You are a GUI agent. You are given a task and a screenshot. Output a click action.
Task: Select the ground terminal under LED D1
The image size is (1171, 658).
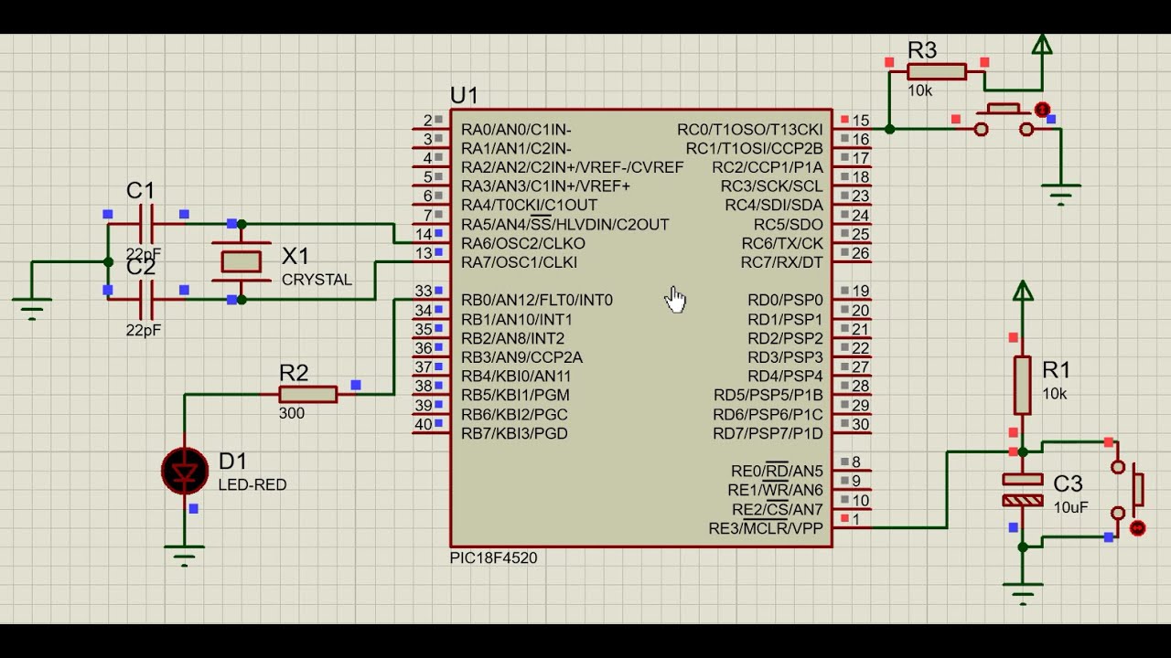(185, 556)
